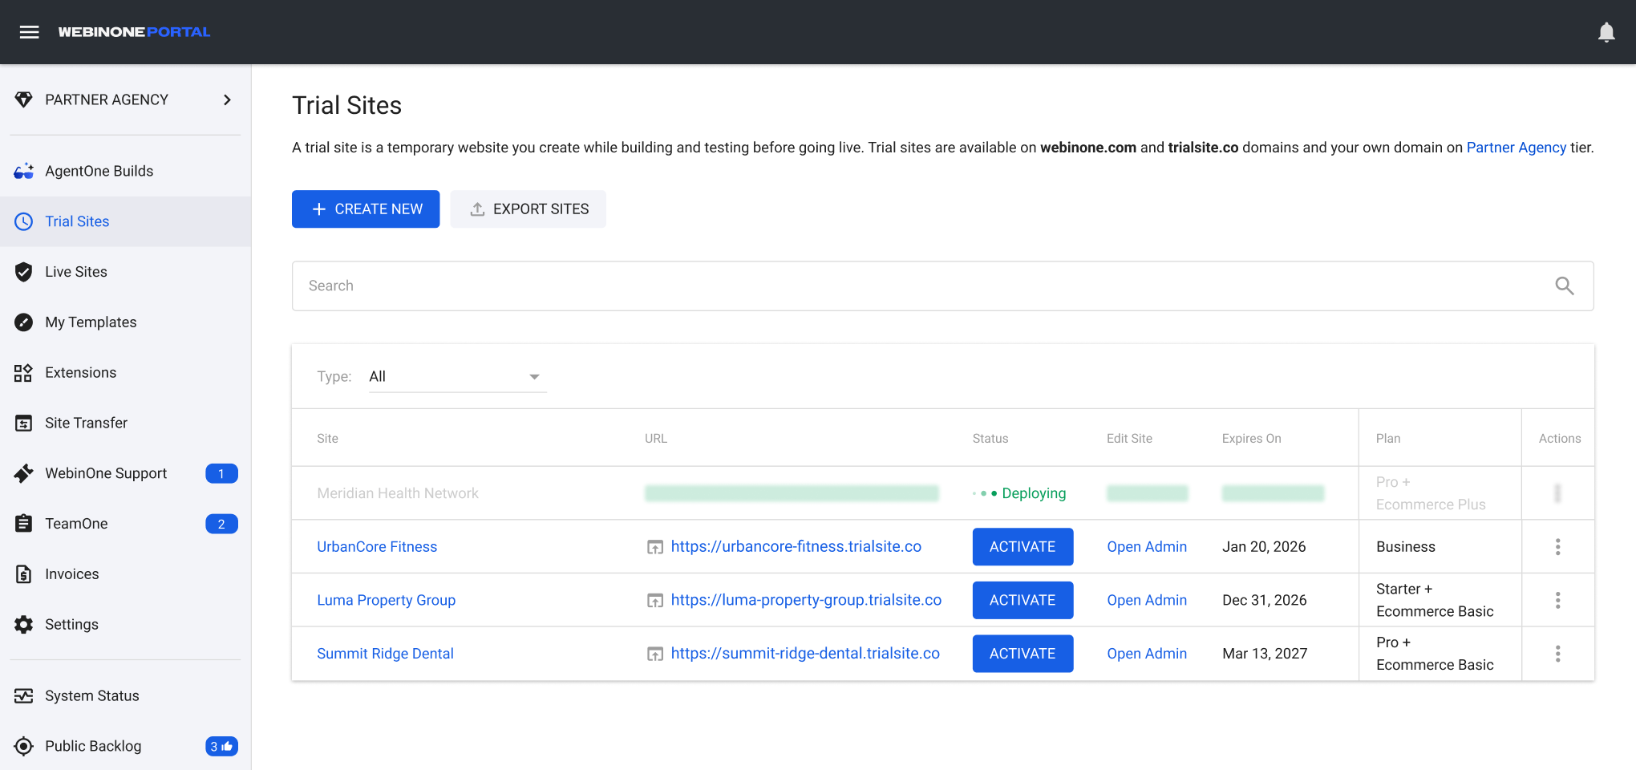Click preview icon beside Summit Ridge URL
Image resolution: width=1636 pixels, height=770 pixels.
pyautogui.click(x=655, y=654)
